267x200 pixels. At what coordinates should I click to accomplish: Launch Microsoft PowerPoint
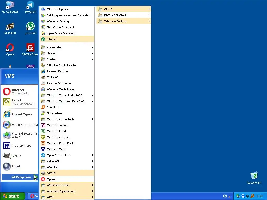point(67,143)
